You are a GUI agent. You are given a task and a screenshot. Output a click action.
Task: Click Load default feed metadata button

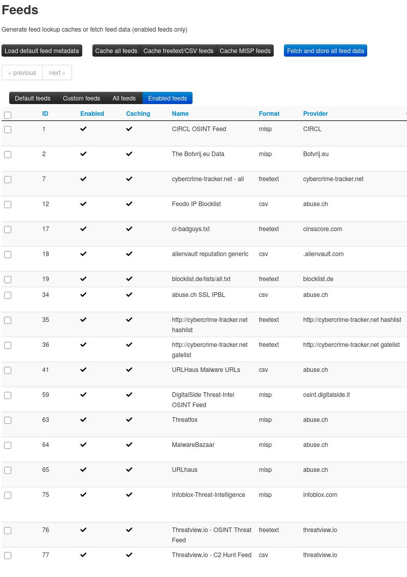pos(42,51)
